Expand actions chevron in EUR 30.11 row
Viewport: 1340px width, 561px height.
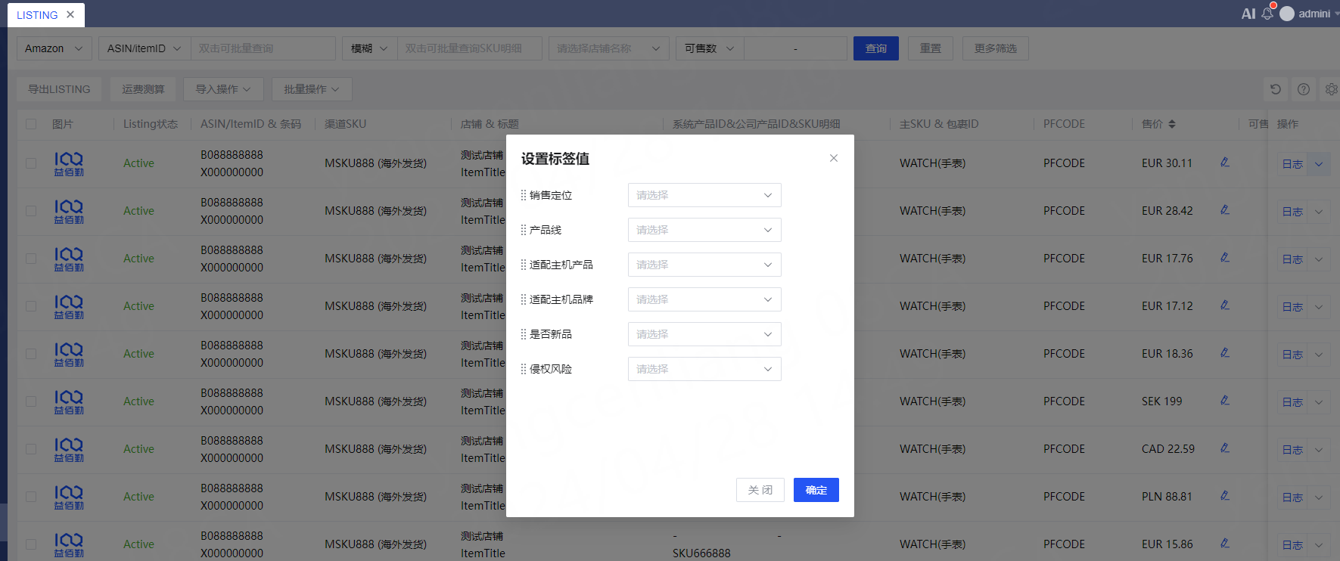[x=1319, y=164]
